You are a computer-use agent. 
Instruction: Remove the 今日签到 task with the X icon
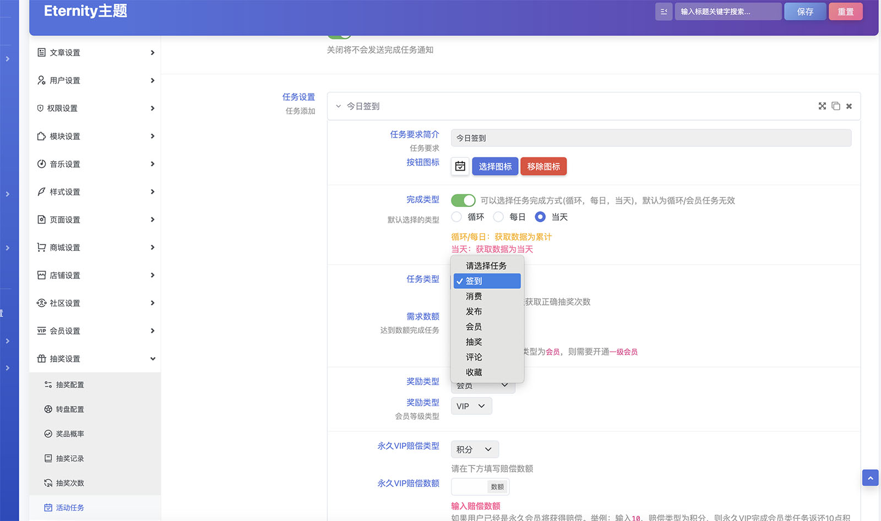(x=849, y=106)
